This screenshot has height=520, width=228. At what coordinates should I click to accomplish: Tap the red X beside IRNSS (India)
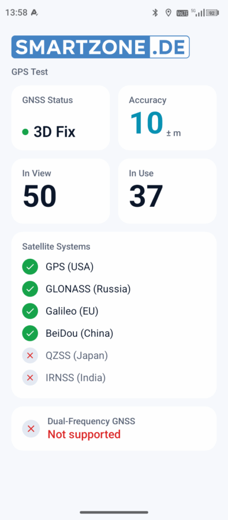pyautogui.click(x=30, y=378)
